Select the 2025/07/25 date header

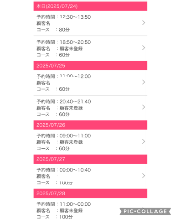point(90,66)
